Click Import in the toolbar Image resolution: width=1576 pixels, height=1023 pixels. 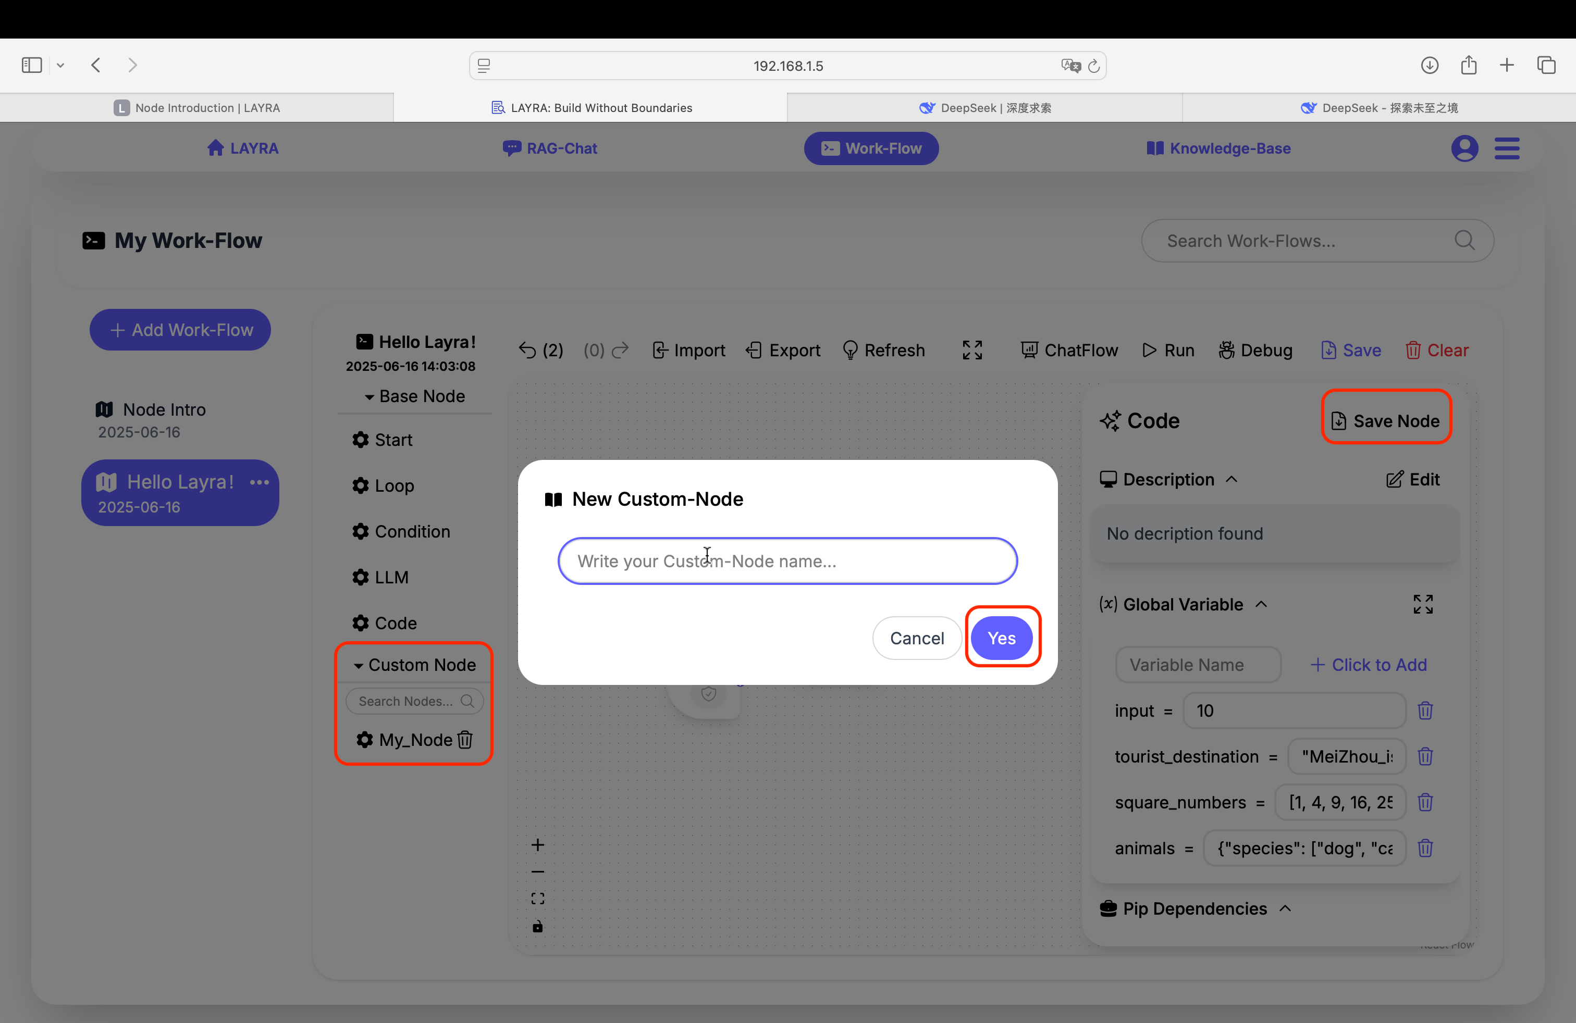[x=688, y=350]
